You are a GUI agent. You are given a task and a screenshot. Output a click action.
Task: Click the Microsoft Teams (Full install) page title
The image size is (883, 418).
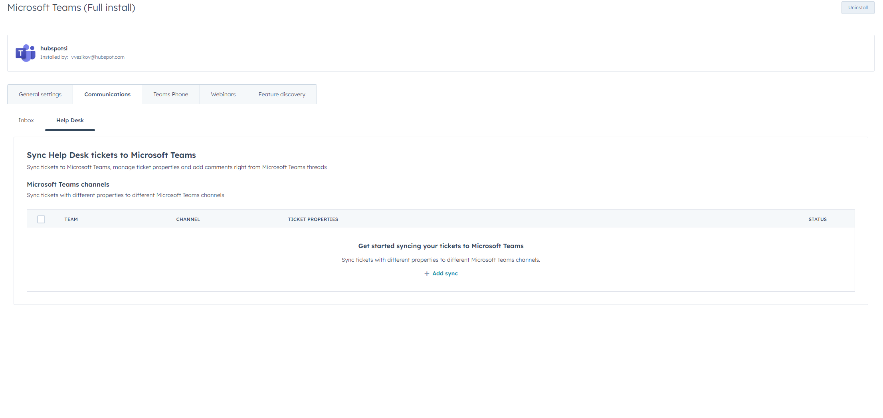click(71, 8)
